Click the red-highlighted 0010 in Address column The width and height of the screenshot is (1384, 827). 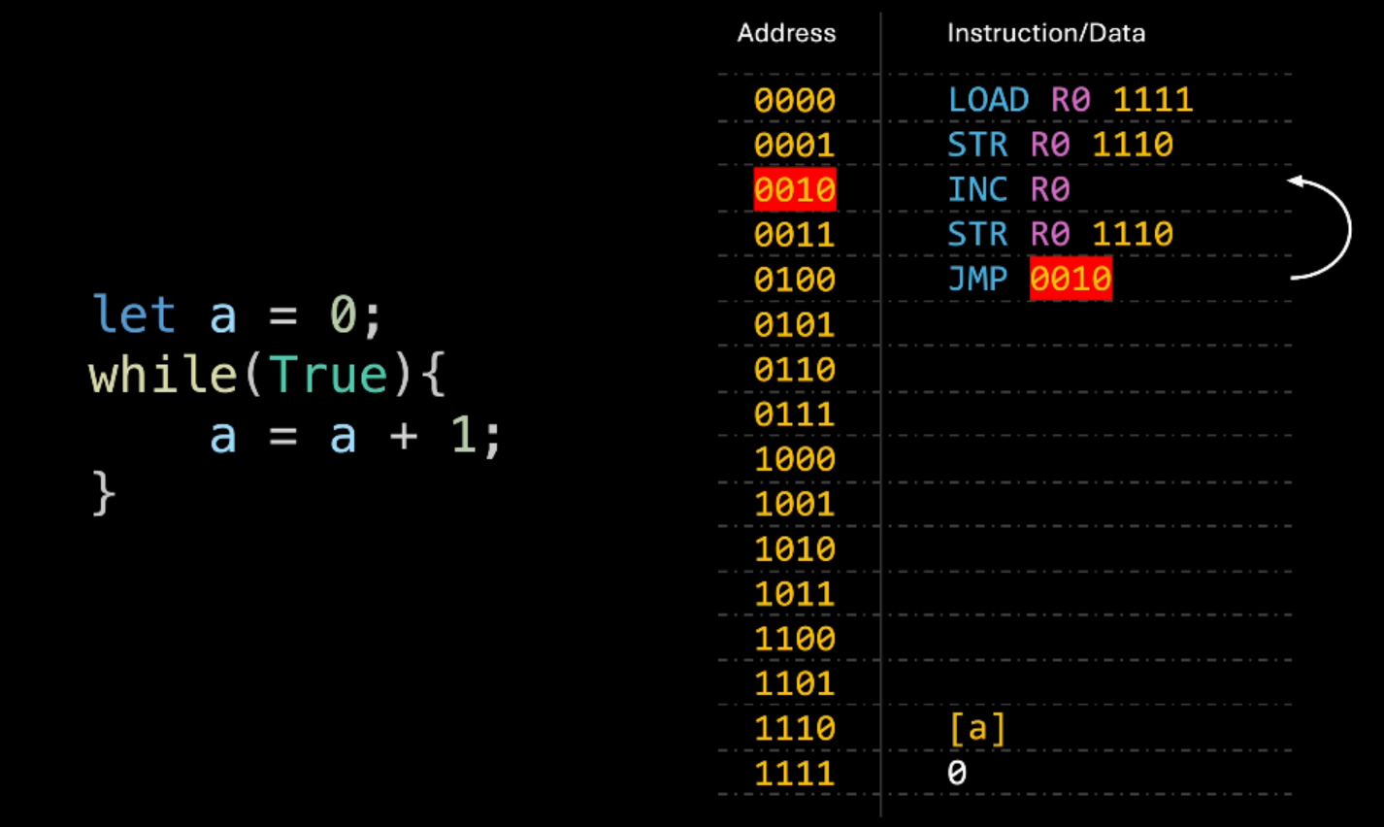pyautogui.click(x=794, y=189)
